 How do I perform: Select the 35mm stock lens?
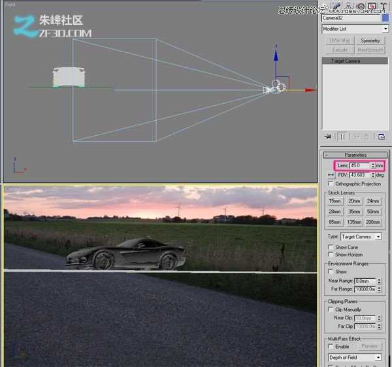[x=354, y=212]
